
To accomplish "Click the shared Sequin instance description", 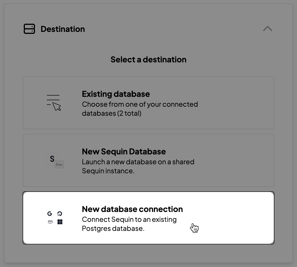I will point(138,166).
